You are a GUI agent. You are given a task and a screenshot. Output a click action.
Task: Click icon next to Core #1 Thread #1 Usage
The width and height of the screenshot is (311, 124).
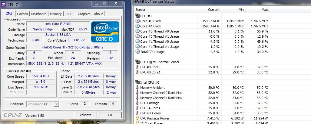pyautogui.click(x=137, y=47)
